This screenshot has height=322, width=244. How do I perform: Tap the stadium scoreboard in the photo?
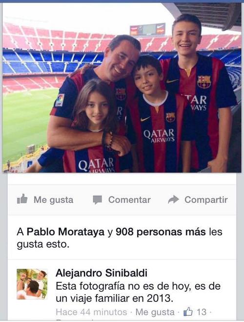pyautogui.click(x=147, y=29)
